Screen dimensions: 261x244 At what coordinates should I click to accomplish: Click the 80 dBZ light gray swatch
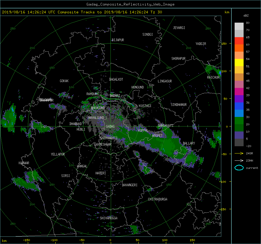point(239,26)
